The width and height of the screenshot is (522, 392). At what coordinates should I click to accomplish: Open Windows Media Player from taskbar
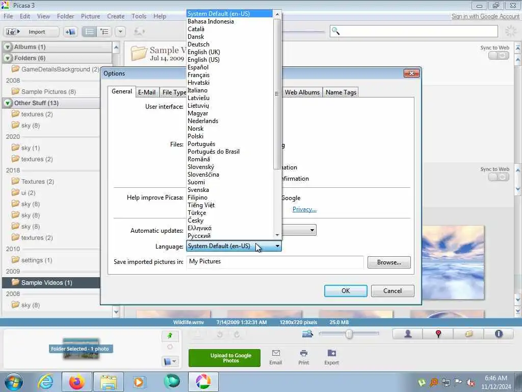pos(139,382)
